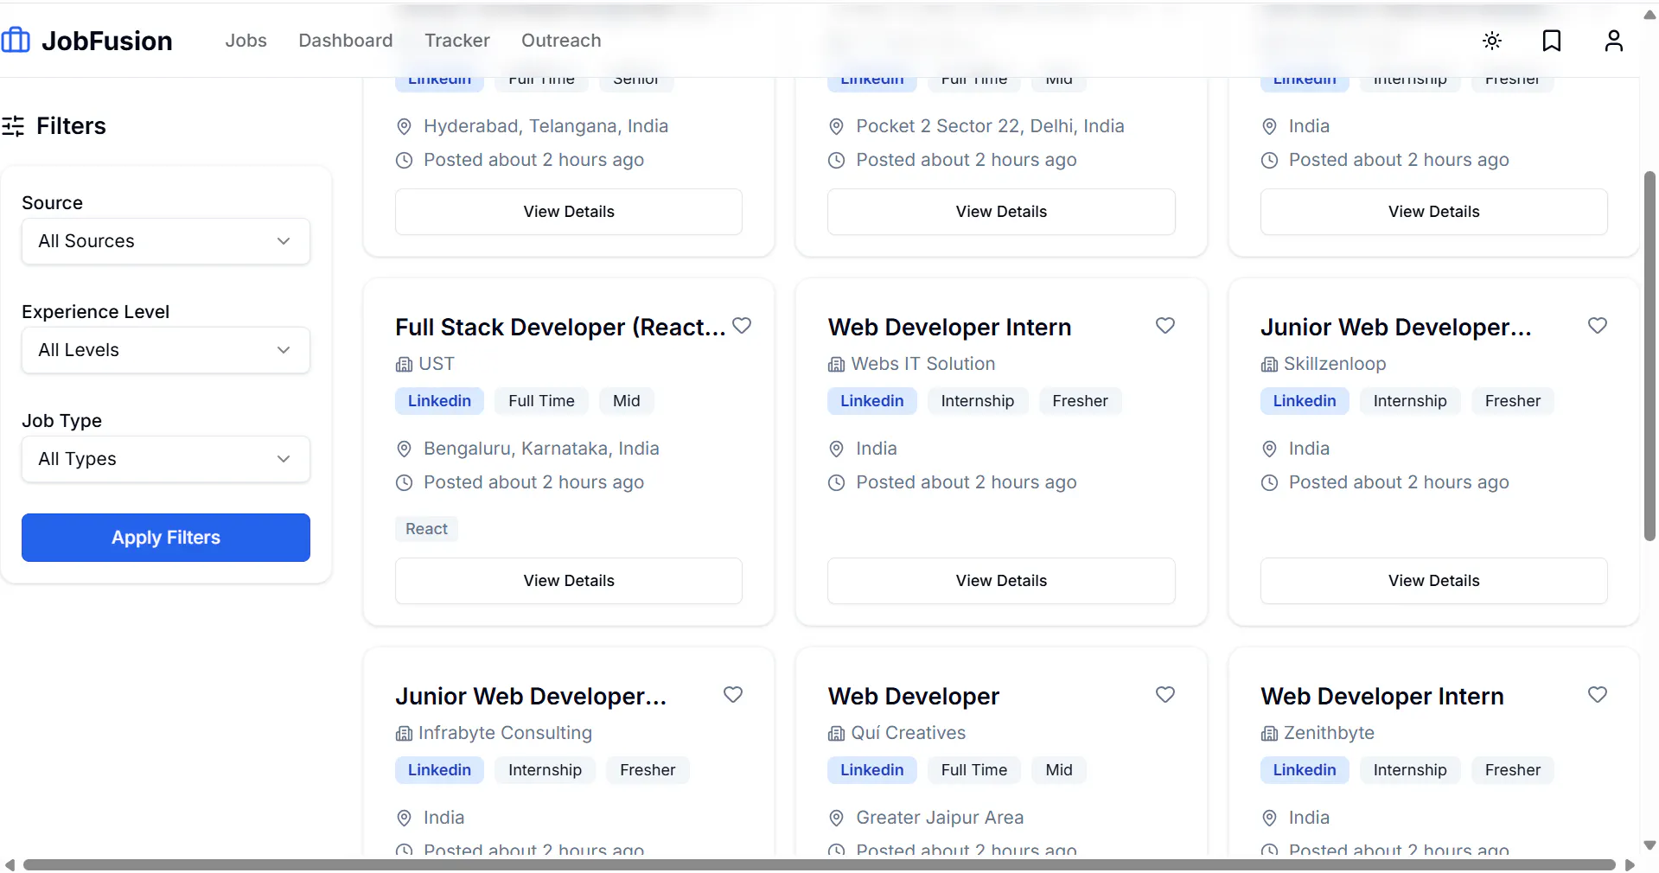Screen dimensions: 1659x873
Task: Click the Linkedin tag on the Zenithbyte card
Action: (1305, 770)
